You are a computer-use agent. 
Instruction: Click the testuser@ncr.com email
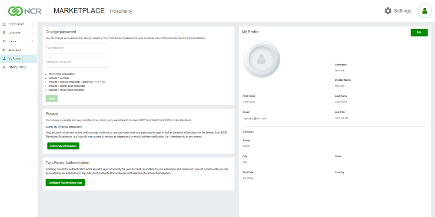pyautogui.click(x=255, y=118)
